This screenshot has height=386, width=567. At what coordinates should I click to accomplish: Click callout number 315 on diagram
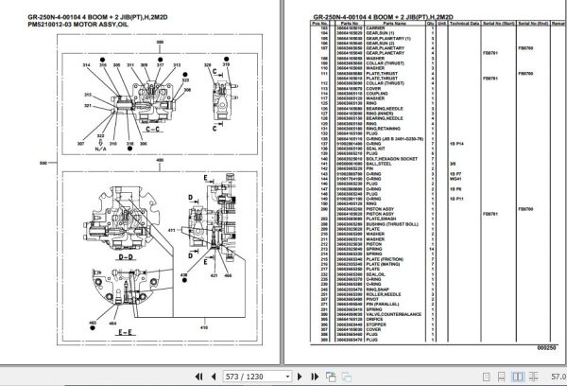pos(88,95)
